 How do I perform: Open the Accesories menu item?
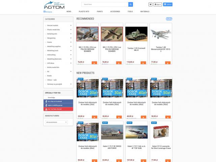point(115,11)
